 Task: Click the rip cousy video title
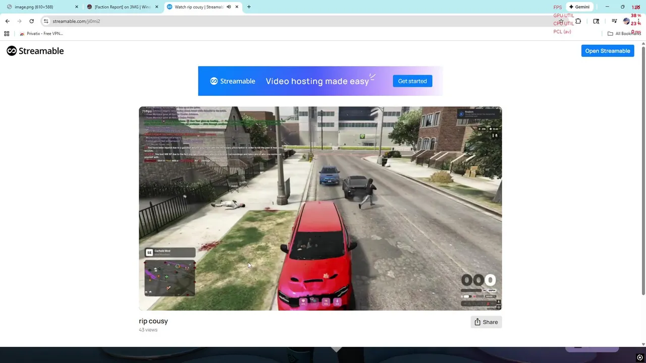point(153,321)
